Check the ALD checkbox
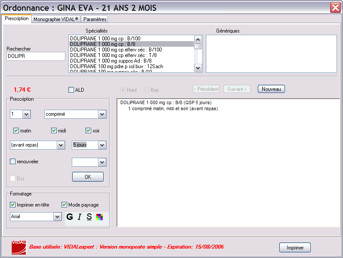Viewport: 343px width, 258px height. pyautogui.click(x=71, y=90)
